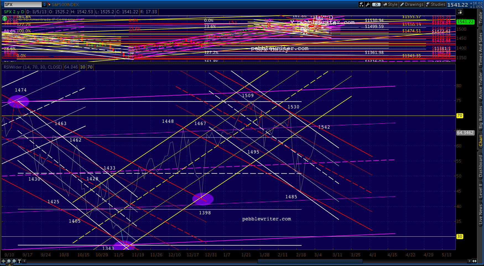The height and width of the screenshot is (266, 484).
Task: Select the text note T tool
Action: click(x=19, y=261)
